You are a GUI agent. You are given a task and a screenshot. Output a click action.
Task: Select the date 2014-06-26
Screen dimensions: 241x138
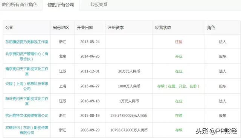coord(90,56)
